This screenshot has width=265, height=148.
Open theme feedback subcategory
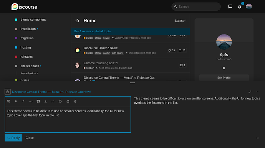pos(29,73)
